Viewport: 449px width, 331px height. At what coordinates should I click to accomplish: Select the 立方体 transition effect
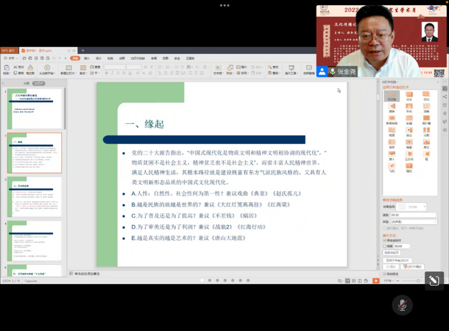coord(409,153)
